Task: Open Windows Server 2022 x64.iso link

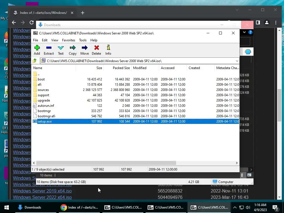Action: [42, 197]
